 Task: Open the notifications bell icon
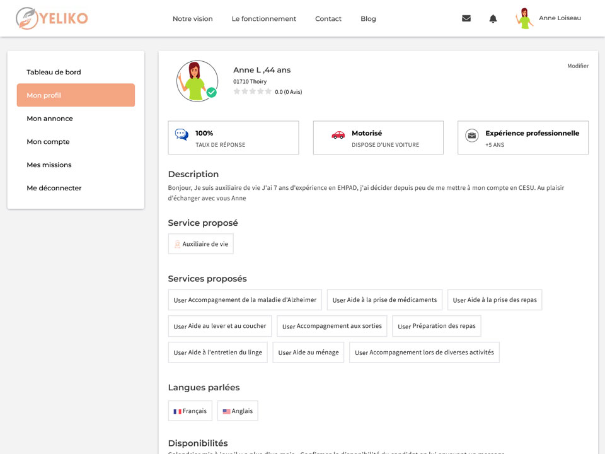pos(493,18)
